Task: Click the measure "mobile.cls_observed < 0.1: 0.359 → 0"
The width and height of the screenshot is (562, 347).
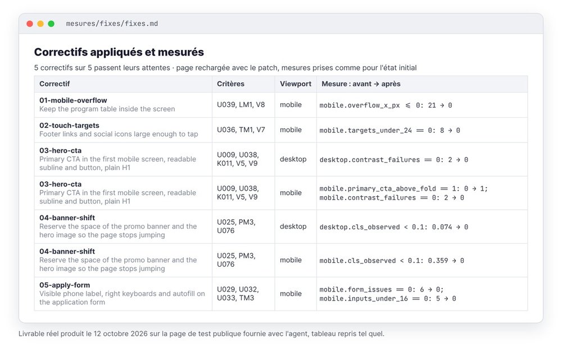Action: pyautogui.click(x=392, y=261)
